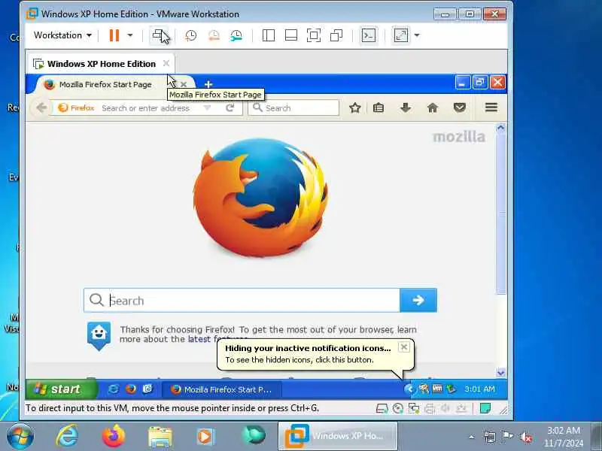
Task: Launch Internet Explorer from XP quick launch
Action: coord(114,389)
